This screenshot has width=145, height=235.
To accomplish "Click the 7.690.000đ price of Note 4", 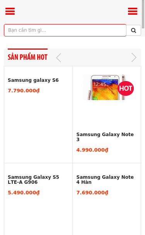I will coord(92,193).
